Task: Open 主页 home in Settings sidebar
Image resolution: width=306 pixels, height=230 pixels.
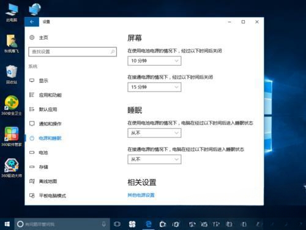Action: [39, 37]
